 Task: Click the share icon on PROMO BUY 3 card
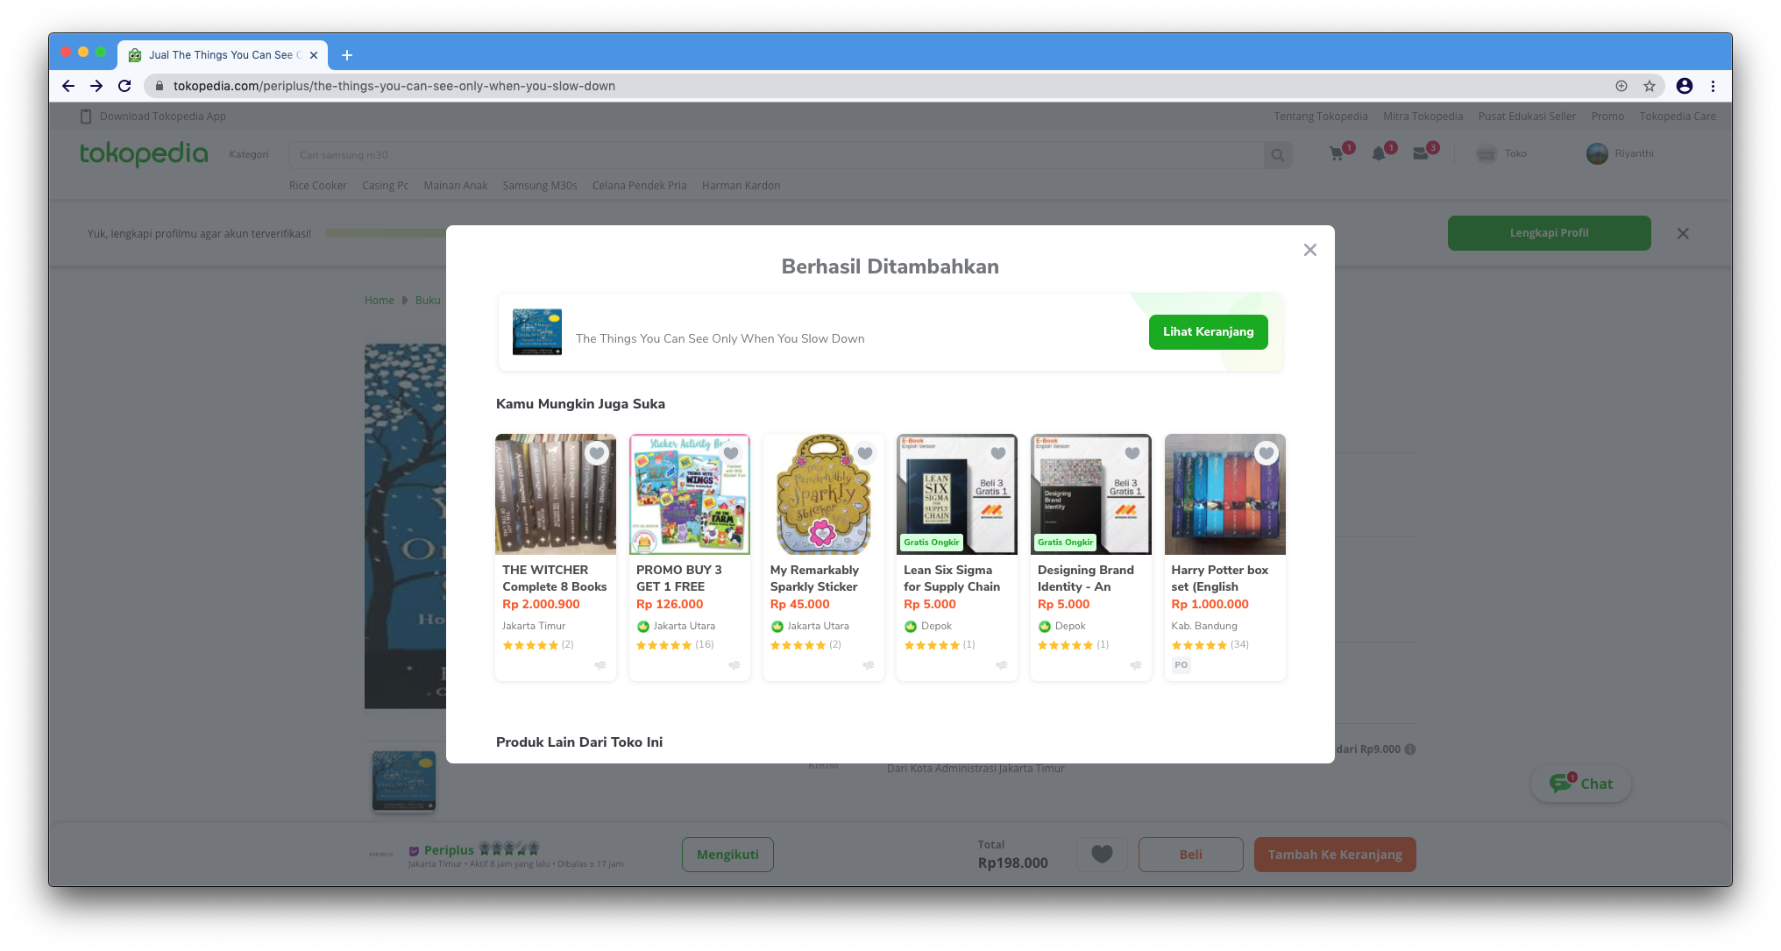tap(734, 665)
